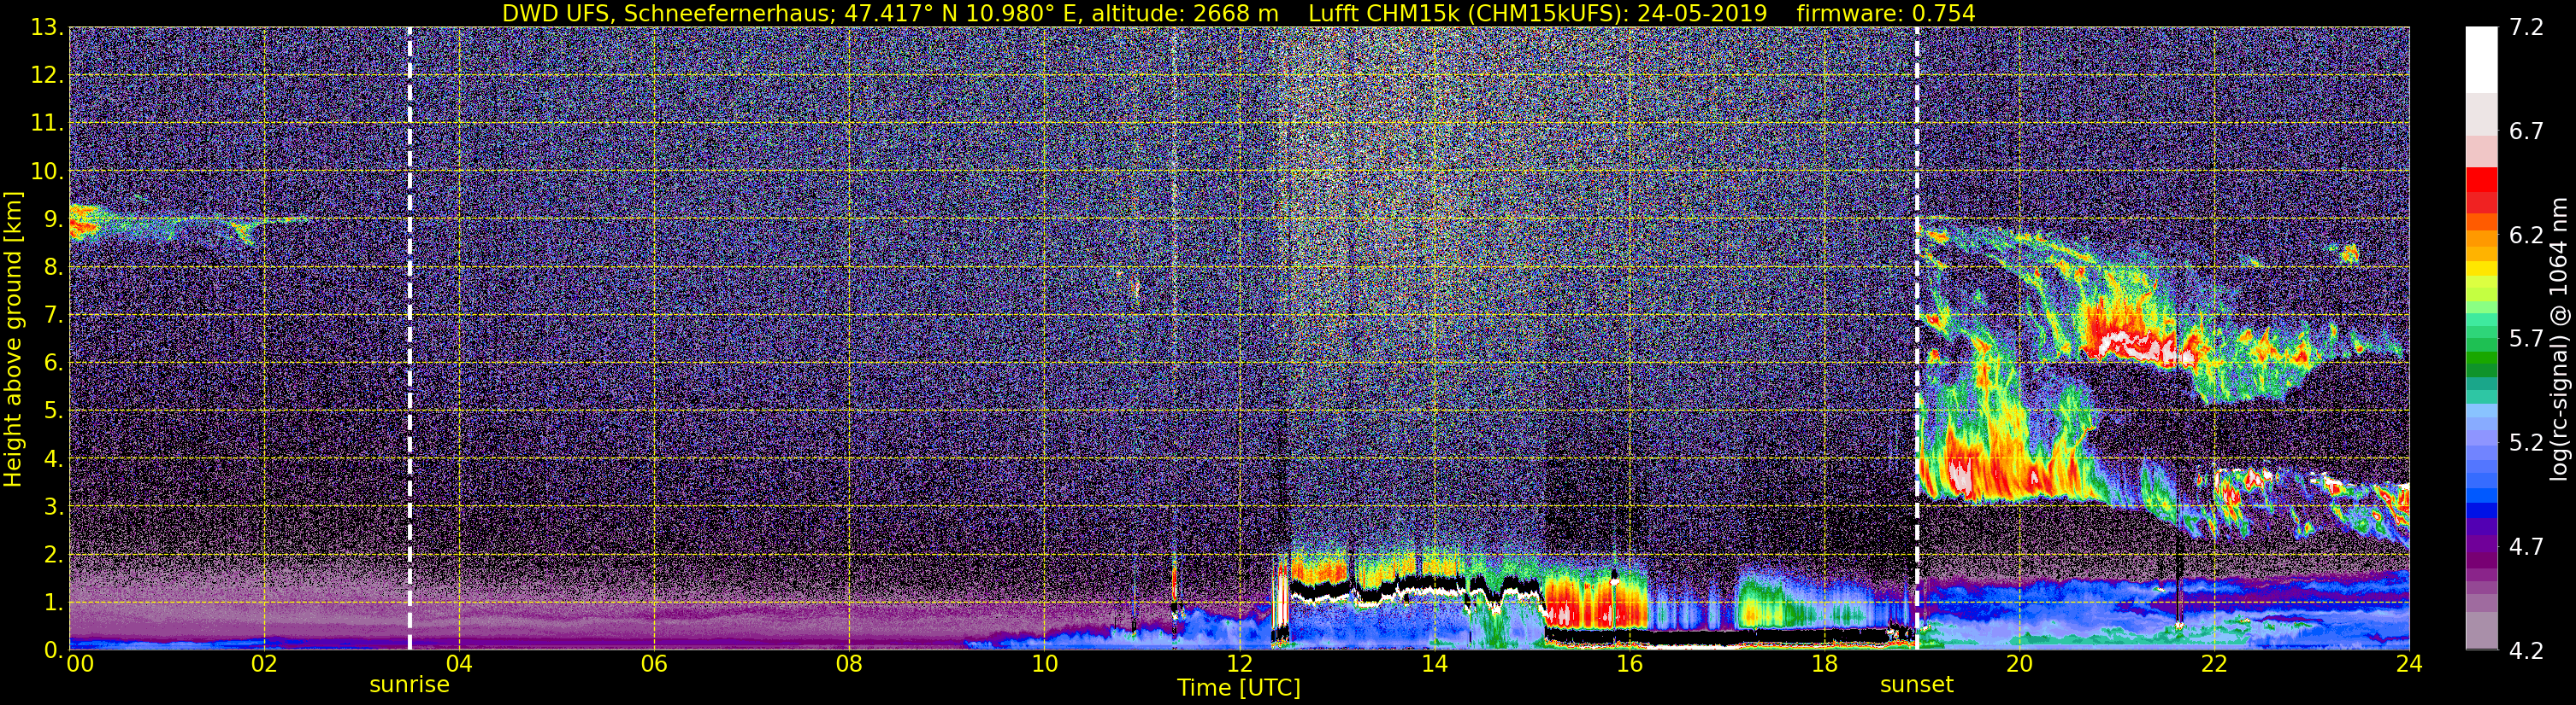This screenshot has width=2576, height=705.
Task: Click the dashed white sunrise marker line
Action: point(409,339)
